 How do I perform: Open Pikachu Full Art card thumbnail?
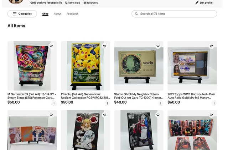(85, 66)
